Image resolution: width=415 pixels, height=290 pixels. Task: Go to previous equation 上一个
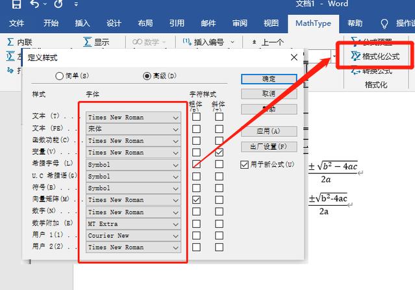coord(268,42)
